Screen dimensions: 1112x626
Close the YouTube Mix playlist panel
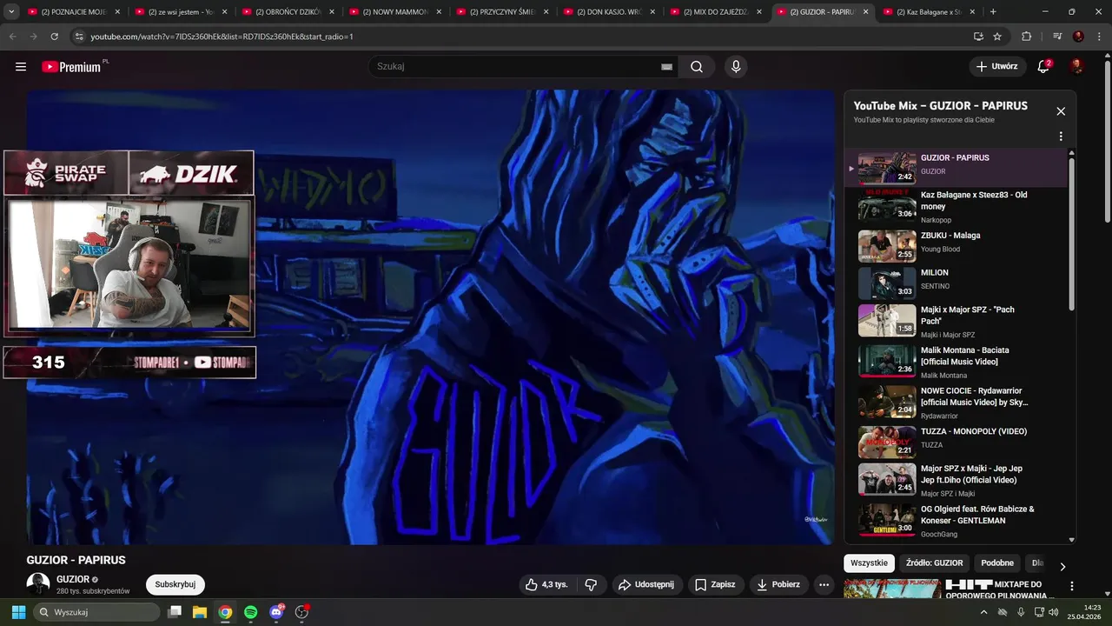[x=1061, y=111]
